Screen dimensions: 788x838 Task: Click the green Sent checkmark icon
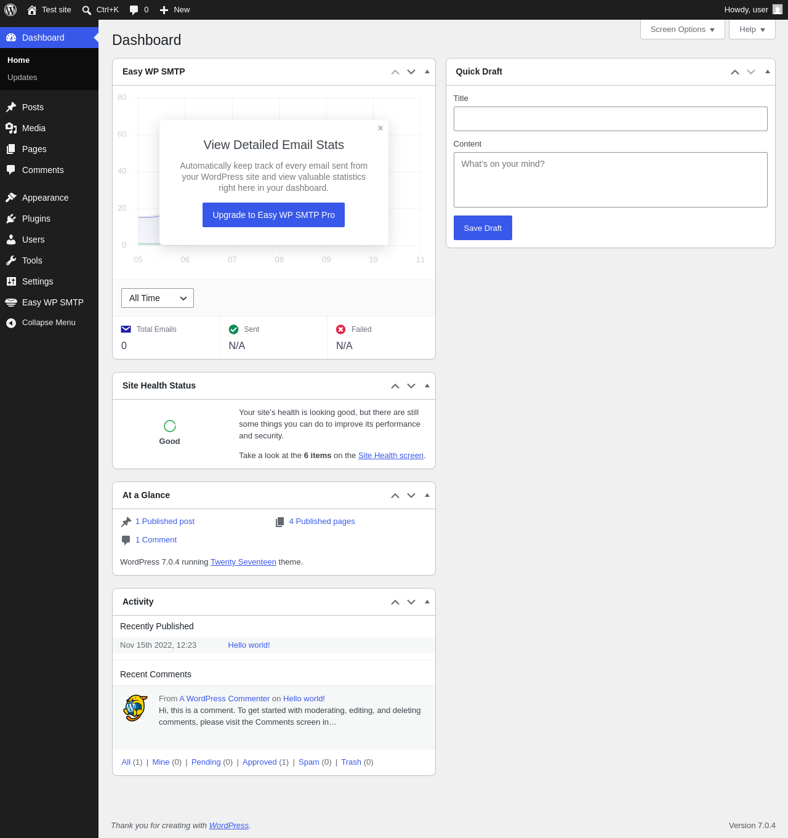(x=234, y=329)
